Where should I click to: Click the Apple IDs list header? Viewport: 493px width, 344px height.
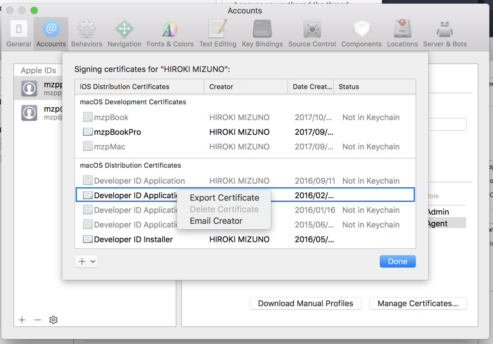39,70
